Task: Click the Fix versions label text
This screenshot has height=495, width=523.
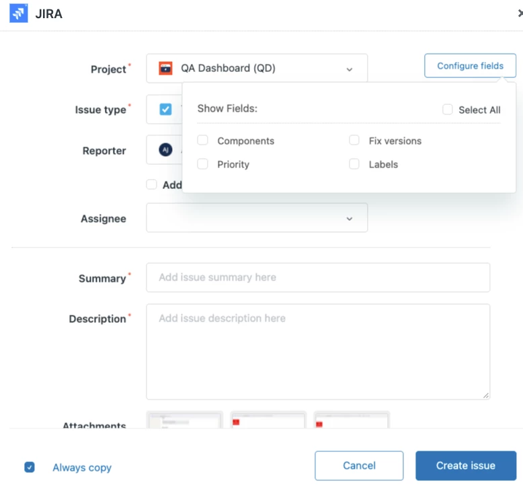Action: [x=395, y=141]
